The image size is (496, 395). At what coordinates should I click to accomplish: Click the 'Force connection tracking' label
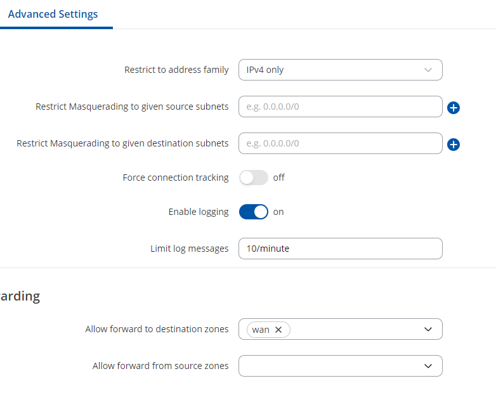(x=176, y=178)
